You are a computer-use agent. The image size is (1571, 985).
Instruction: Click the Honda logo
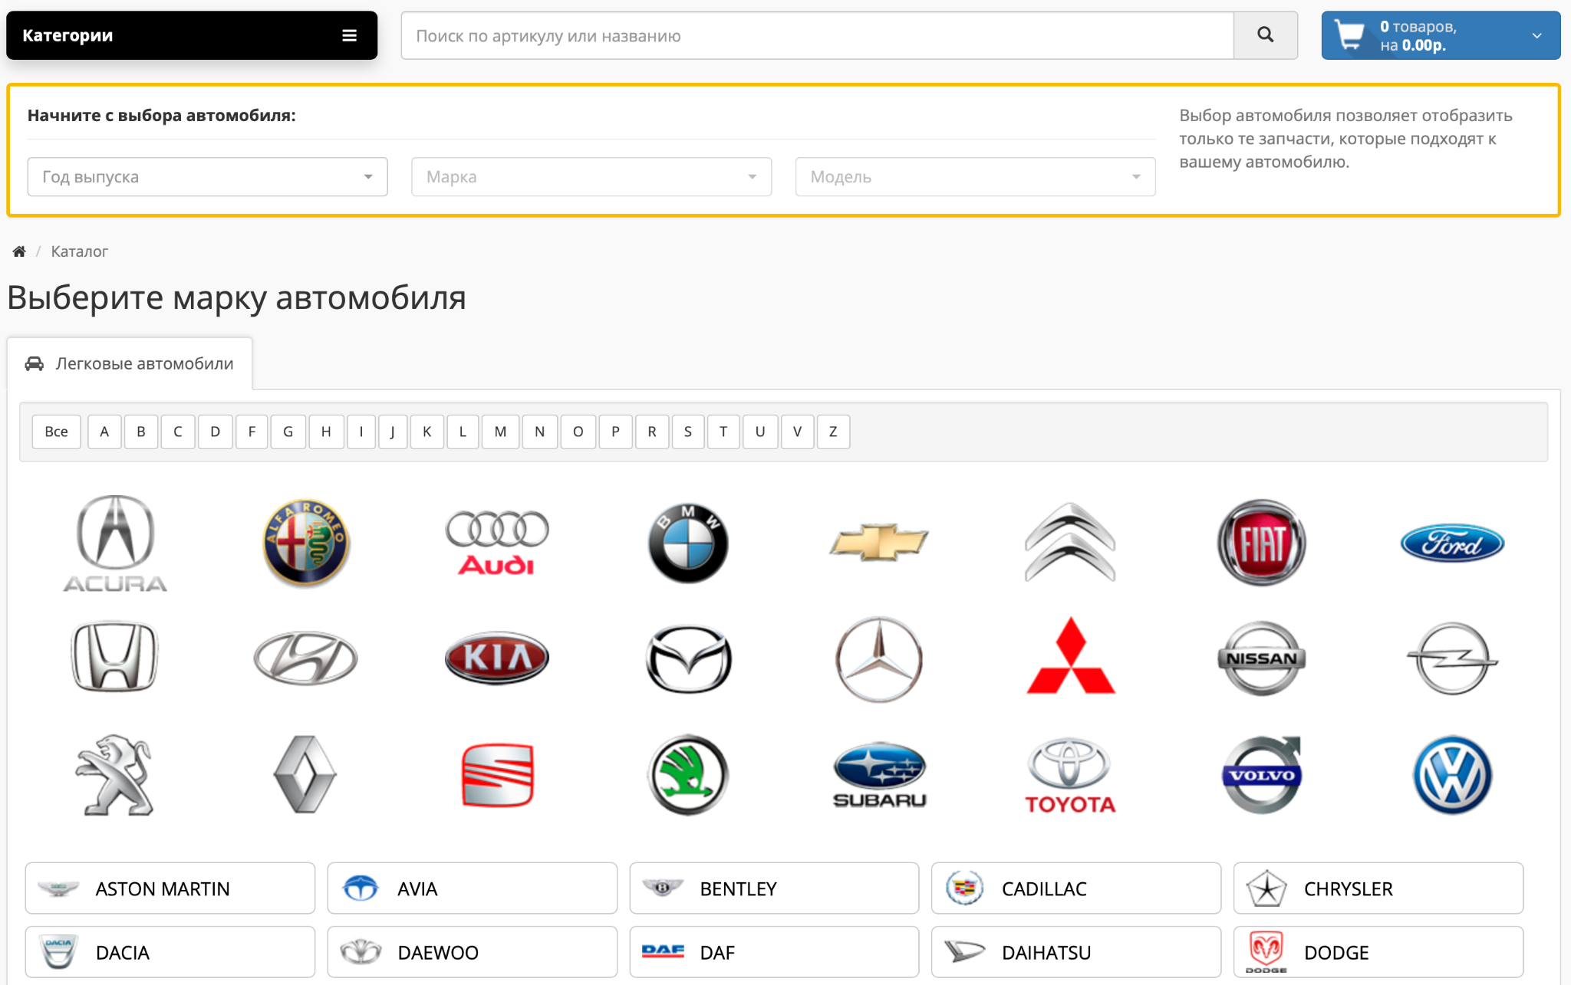tap(115, 657)
